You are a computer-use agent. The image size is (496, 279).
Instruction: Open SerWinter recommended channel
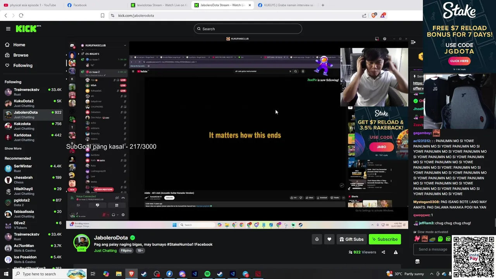click(x=33, y=168)
